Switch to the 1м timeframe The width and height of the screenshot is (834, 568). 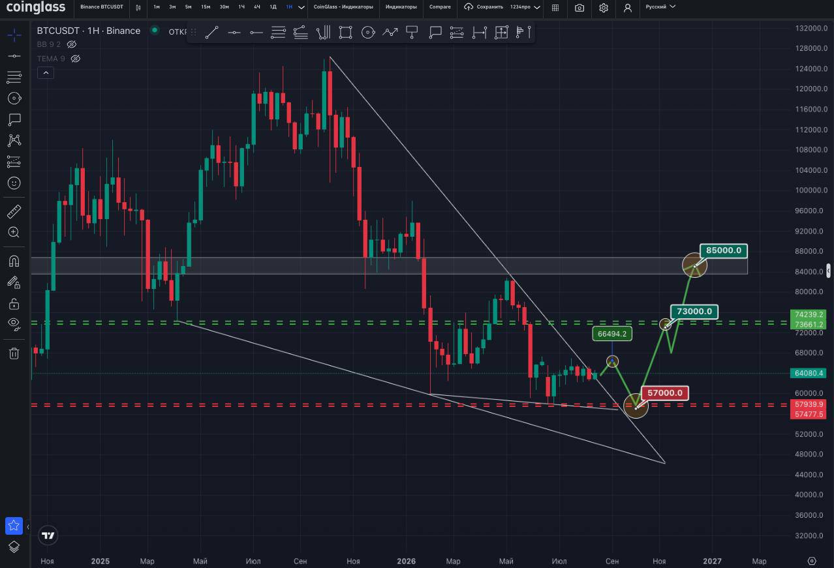pyautogui.click(x=157, y=7)
